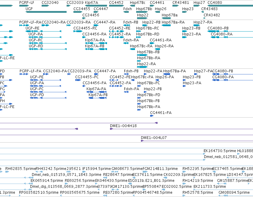Click the CG4452-PA protein label

point(120,83)
